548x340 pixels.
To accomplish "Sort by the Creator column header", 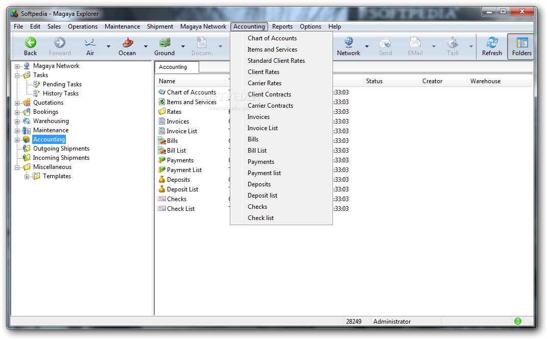I will (443, 81).
